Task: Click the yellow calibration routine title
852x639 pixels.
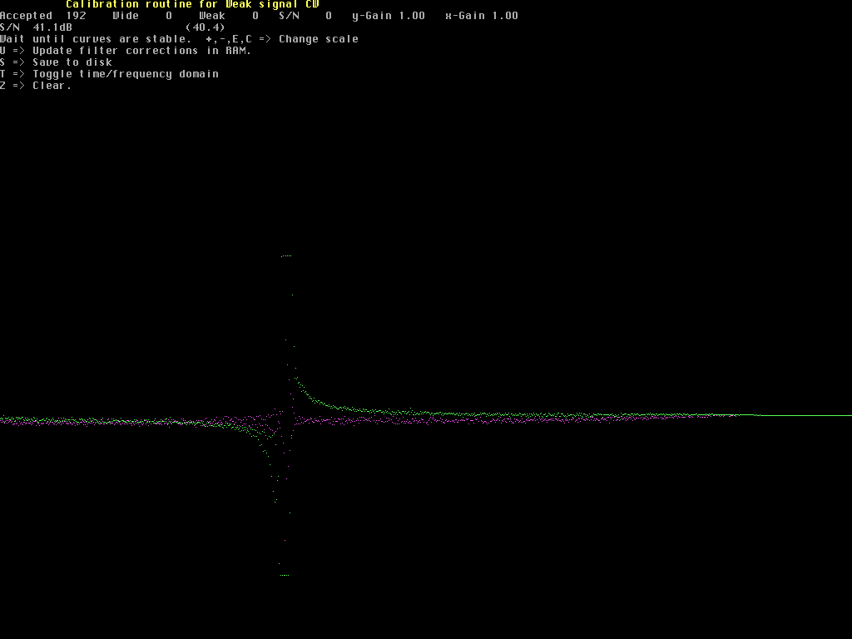Action: 192,4
